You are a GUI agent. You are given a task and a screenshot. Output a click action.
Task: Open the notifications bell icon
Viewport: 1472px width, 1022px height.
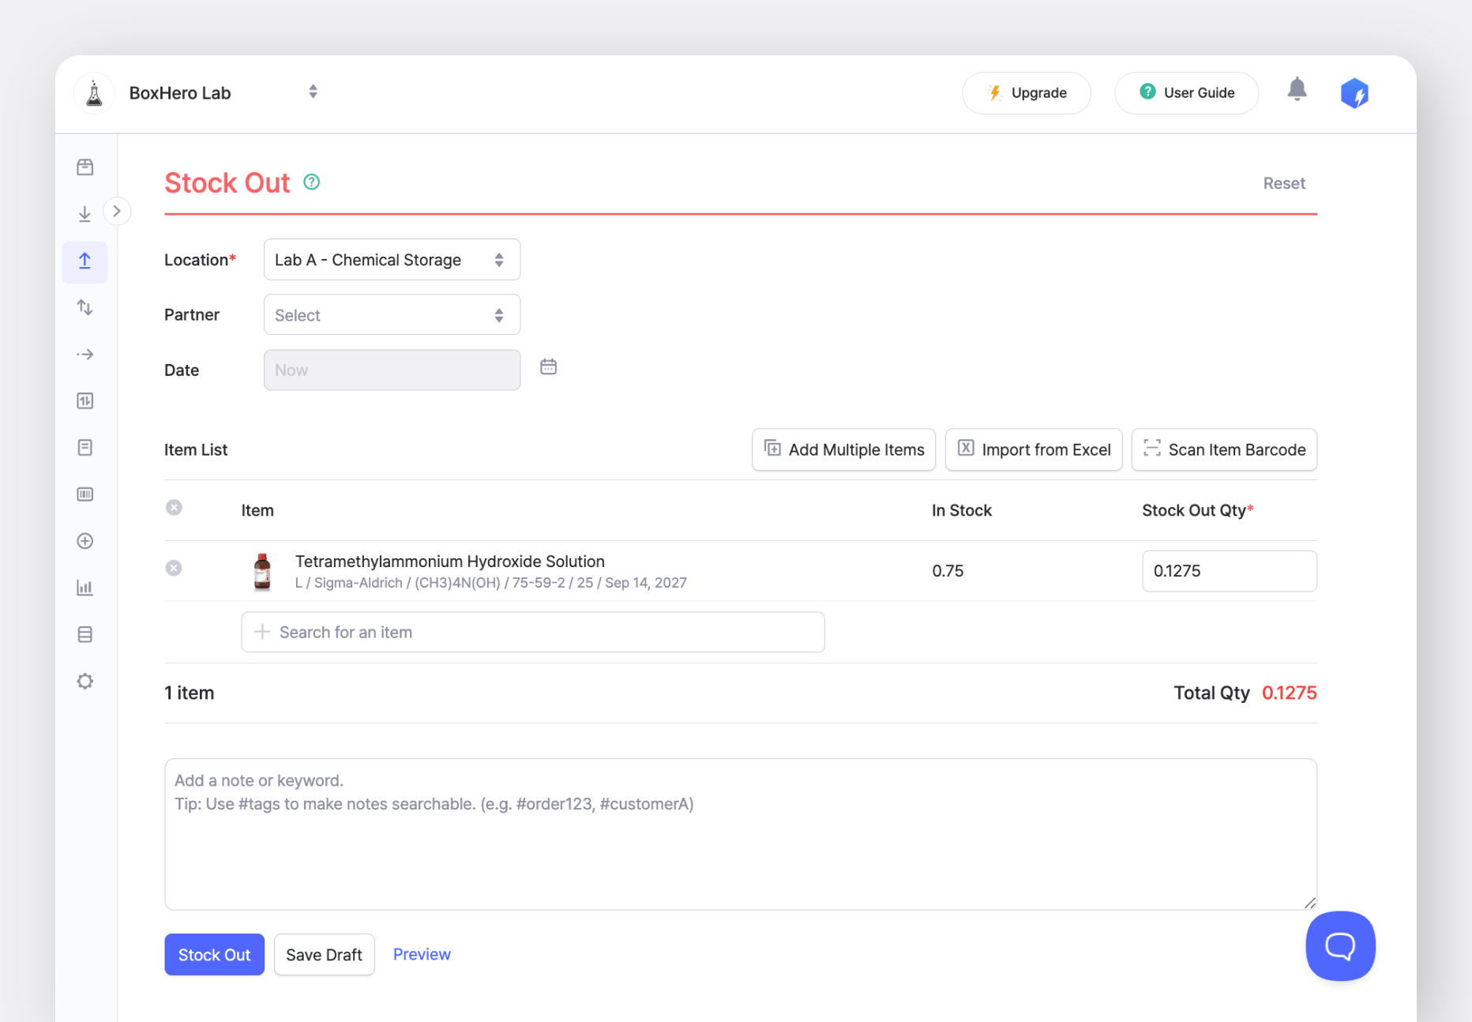[x=1296, y=90]
